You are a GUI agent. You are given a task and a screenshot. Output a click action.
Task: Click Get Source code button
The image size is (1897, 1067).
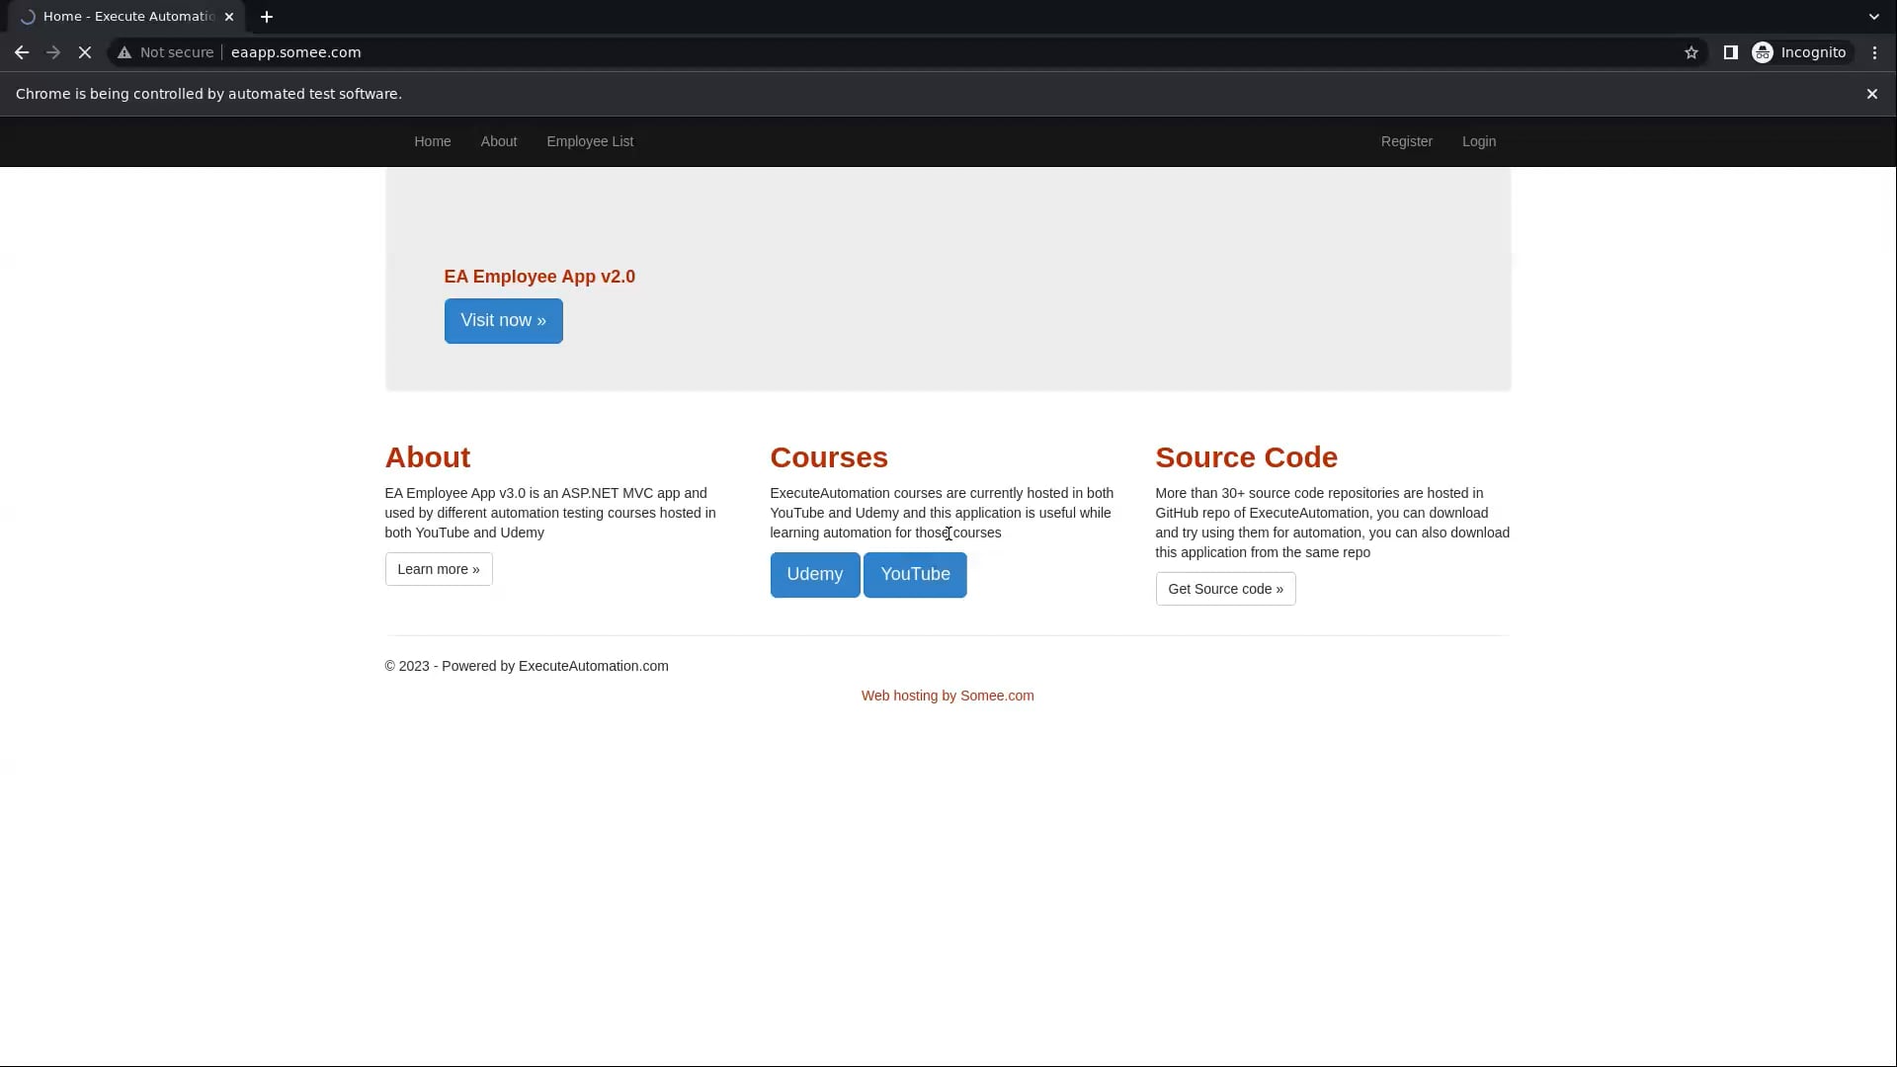coord(1225,589)
